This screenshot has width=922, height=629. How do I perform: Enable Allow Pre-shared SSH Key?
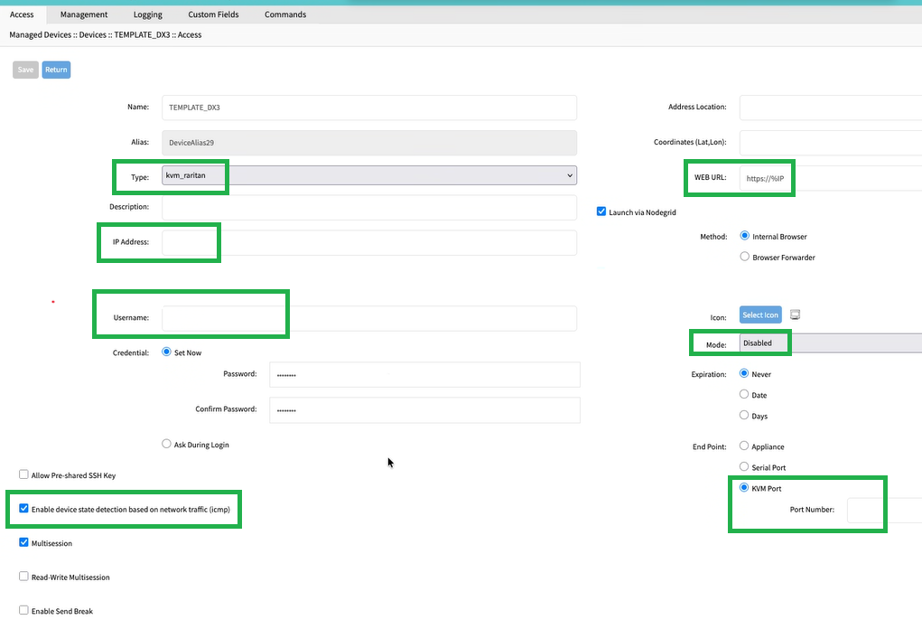point(23,474)
